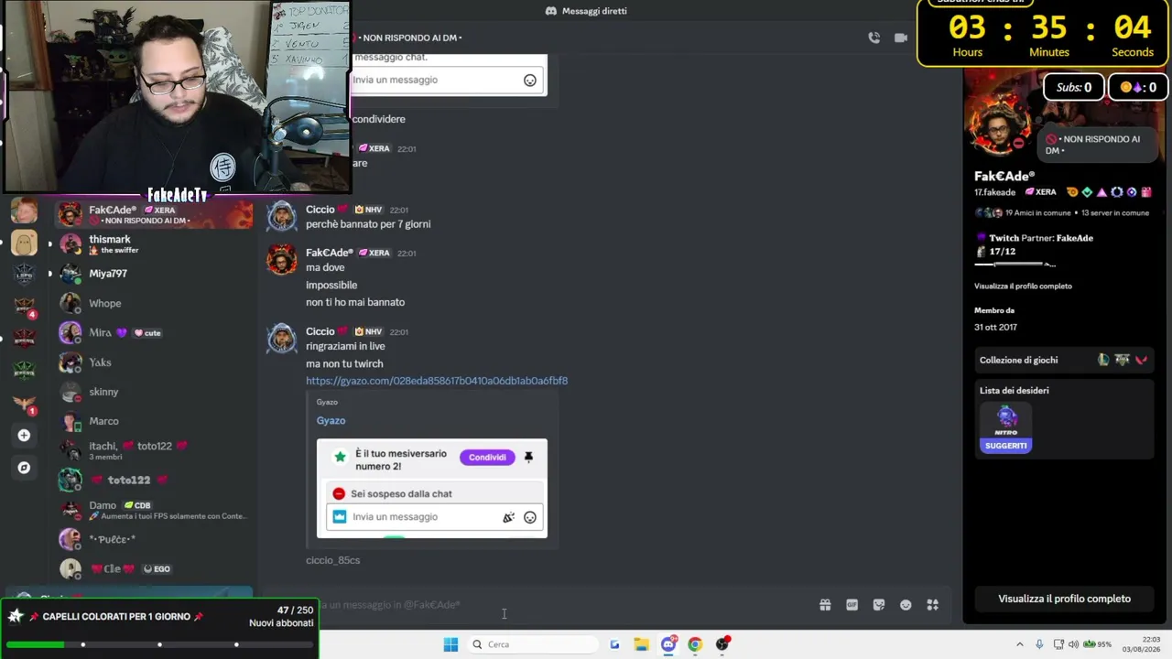
Task: Show hidden system tray icons
Action: click(x=1020, y=644)
